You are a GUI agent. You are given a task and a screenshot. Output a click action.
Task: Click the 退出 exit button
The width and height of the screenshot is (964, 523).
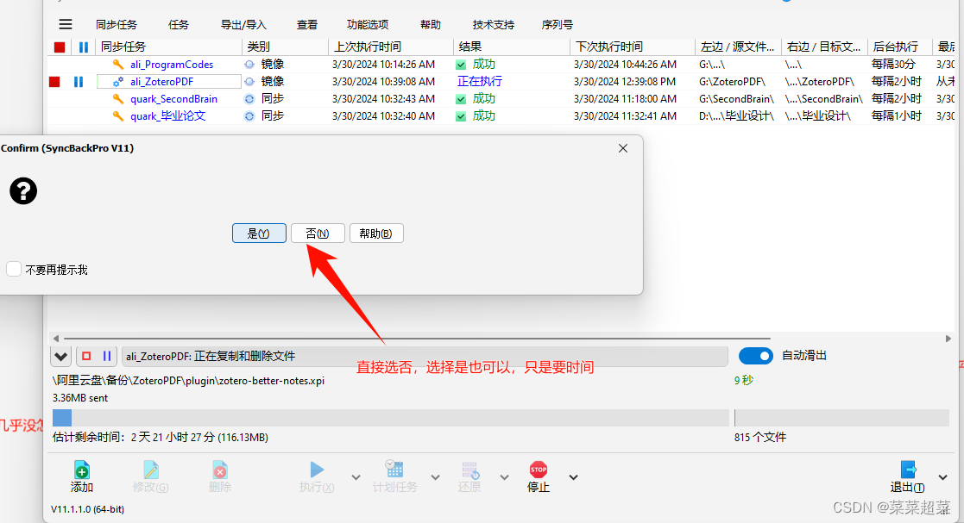click(x=907, y=477)
